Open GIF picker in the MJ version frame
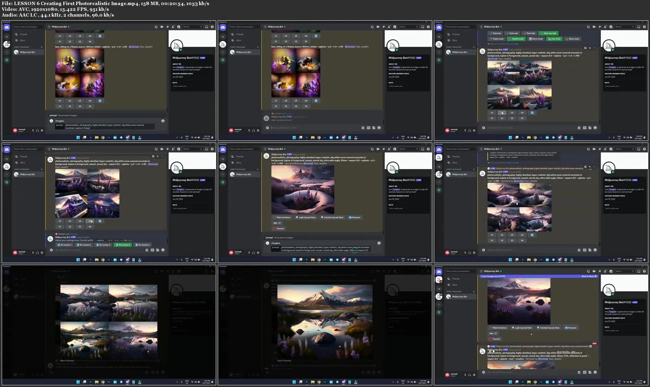Viewport: 650px width, 387px height. 152,250
